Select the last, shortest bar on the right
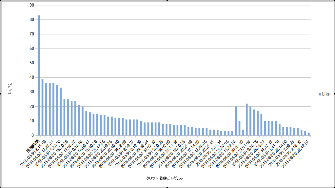 (309, 134)
